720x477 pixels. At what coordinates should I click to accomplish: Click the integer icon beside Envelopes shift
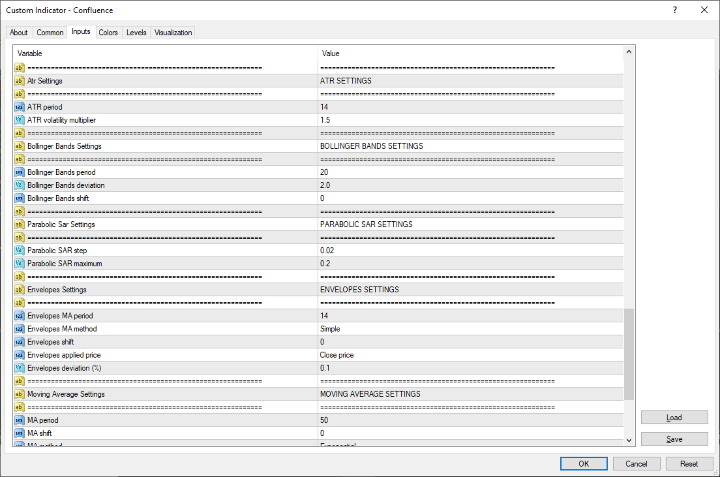click(x=19, y=342)
